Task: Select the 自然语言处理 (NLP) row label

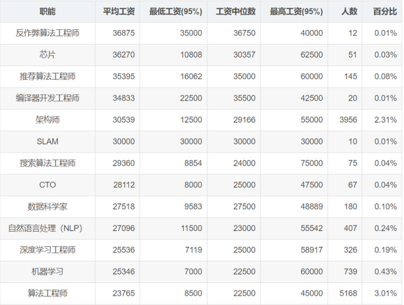Action: pyautogui.click(x=45, y=228)
